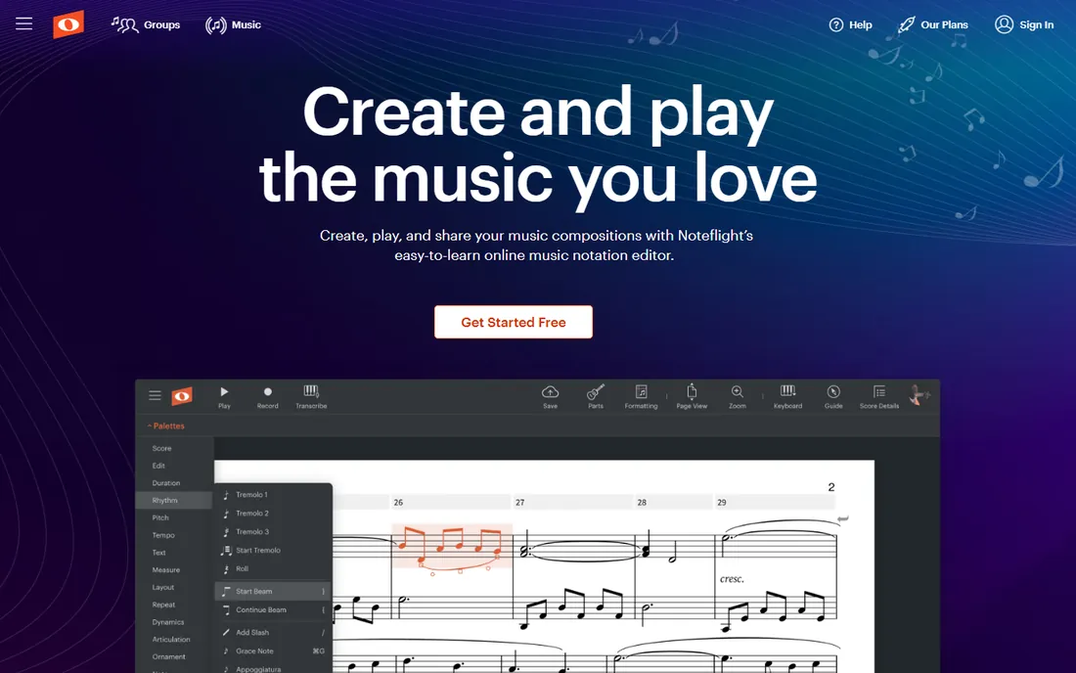Image resolution: width=1076 pixels, height=673 pixels.
Task: Click the Help question mark icon
Action: (x=835, y=24)
